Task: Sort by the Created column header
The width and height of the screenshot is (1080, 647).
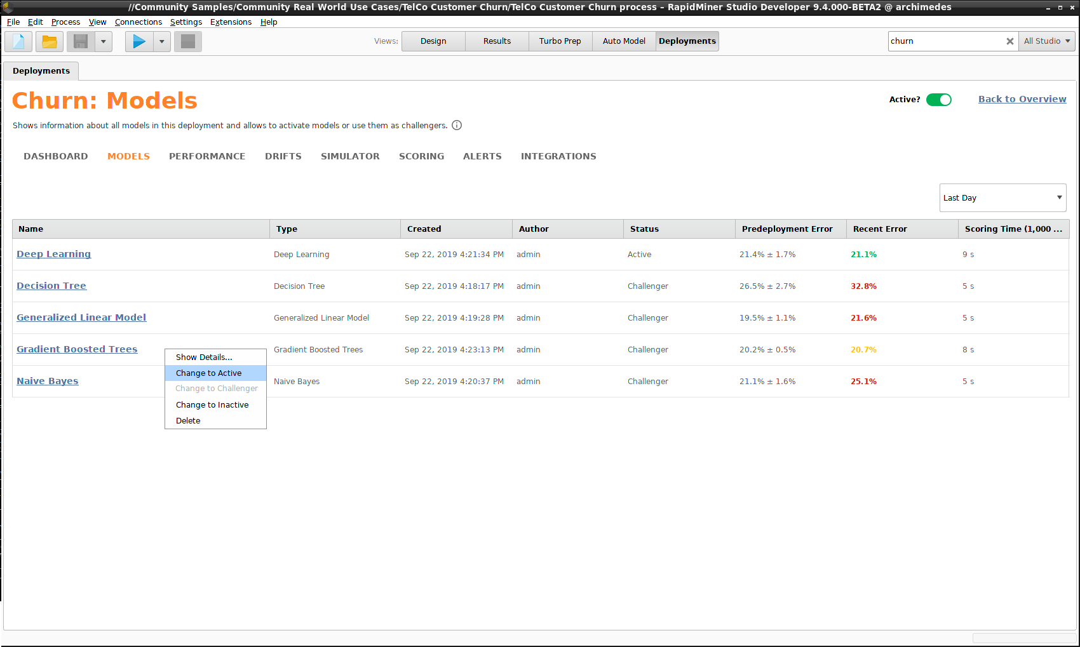Action: click(x=457, y=229)
